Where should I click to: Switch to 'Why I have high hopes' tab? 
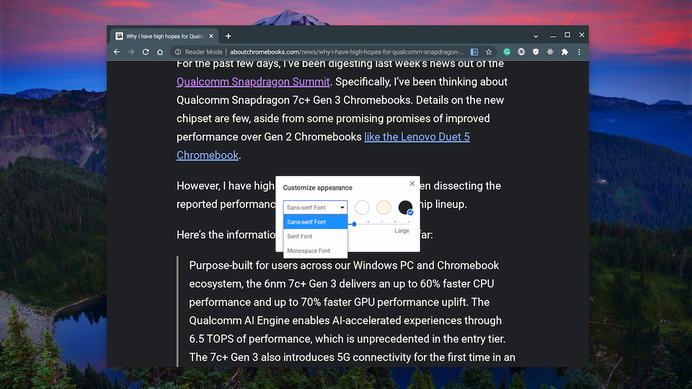[x=164, y=36]
